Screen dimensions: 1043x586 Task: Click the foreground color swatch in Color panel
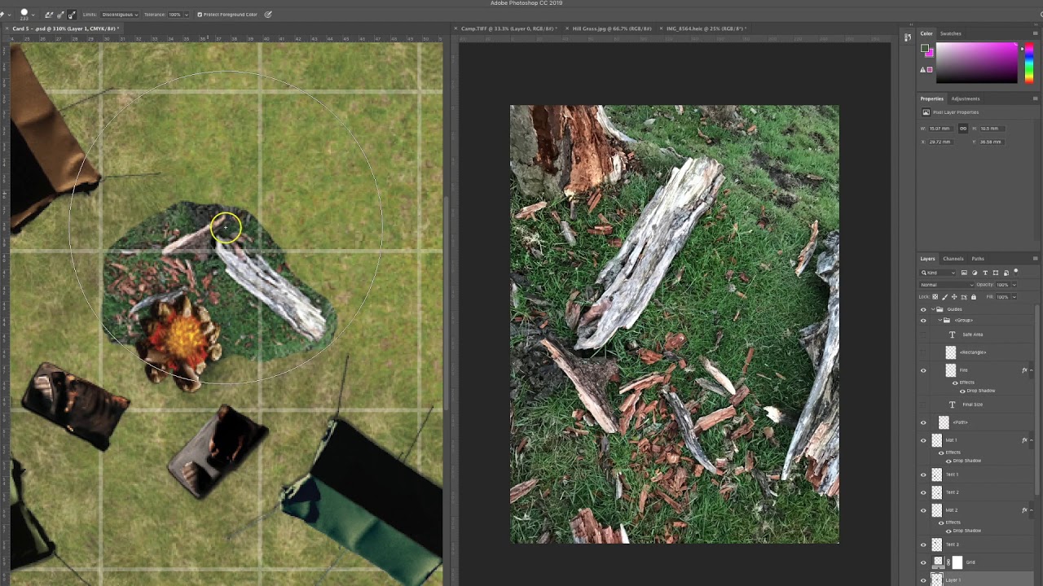[924, 48]
